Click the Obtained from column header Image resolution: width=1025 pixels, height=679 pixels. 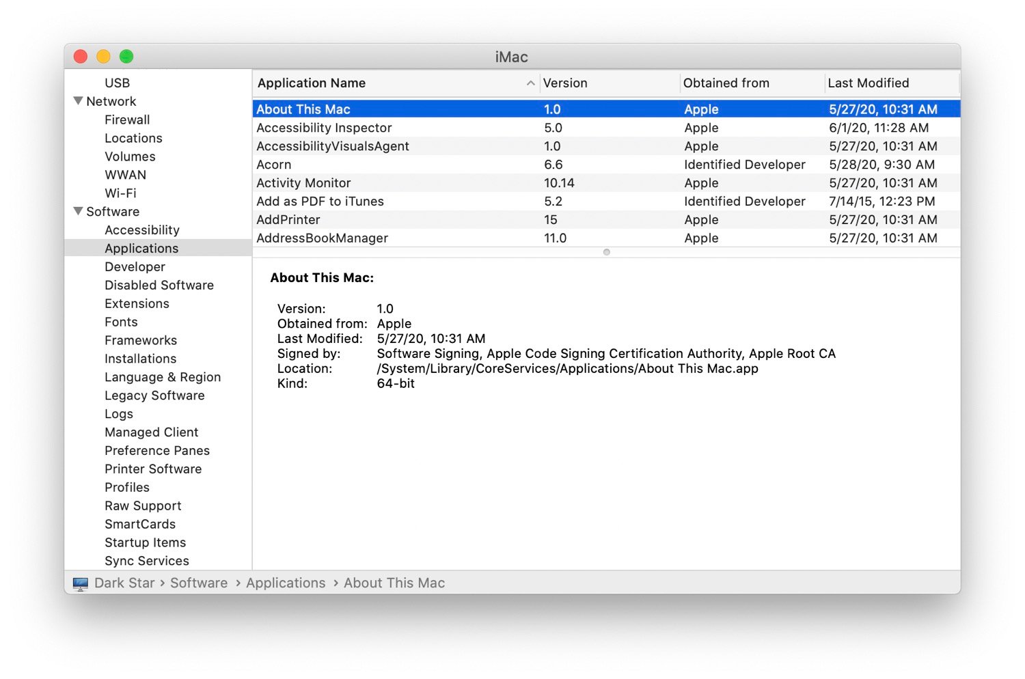pyautogui.click(x=726, y=83)
